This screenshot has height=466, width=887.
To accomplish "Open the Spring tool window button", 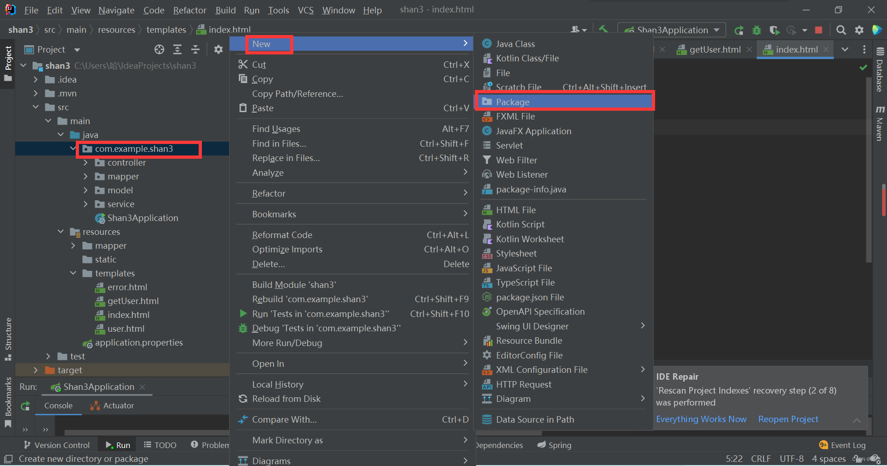I will coord(554,445).
